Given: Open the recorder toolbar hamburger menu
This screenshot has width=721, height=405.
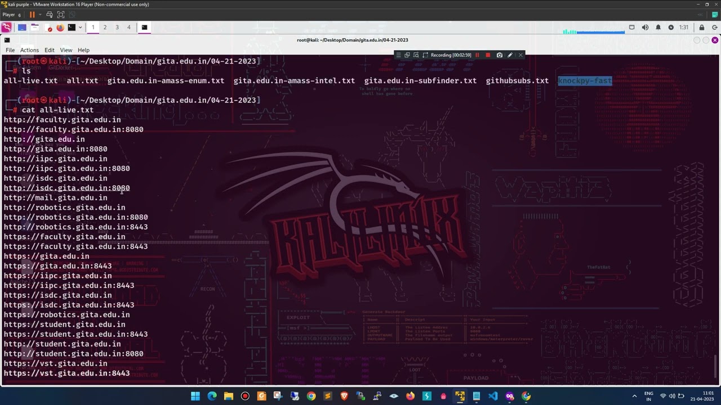Looking at the screenshot, I should click(398, 55).
